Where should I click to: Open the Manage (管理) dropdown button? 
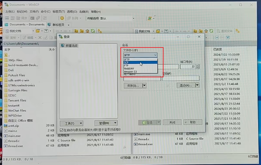click(106, 123)
